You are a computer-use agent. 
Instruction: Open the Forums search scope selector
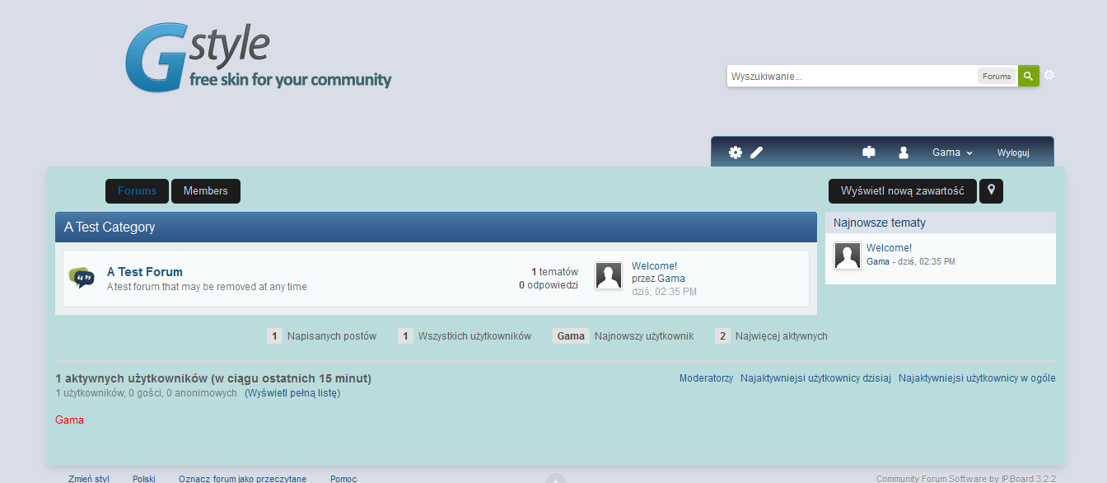[997, 76]
